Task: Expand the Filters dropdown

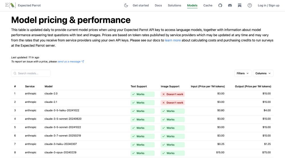Action: [243, 73]
